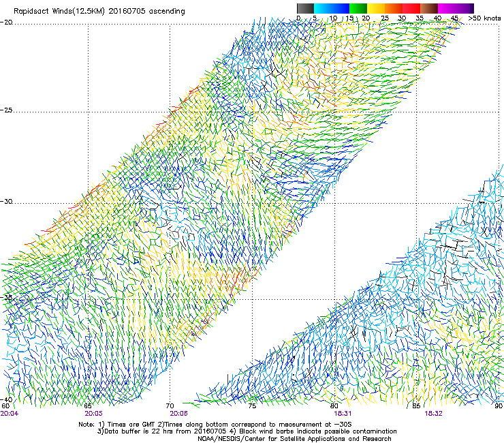Click the NOAA/NESDIS Center for Satellite Applications credit
The width and height of the screenshot is (504, 443).
coord(294,439)
